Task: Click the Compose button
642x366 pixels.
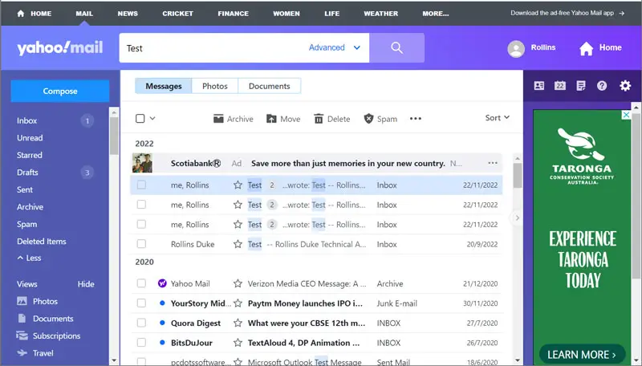Action: [x=60, y=91]
